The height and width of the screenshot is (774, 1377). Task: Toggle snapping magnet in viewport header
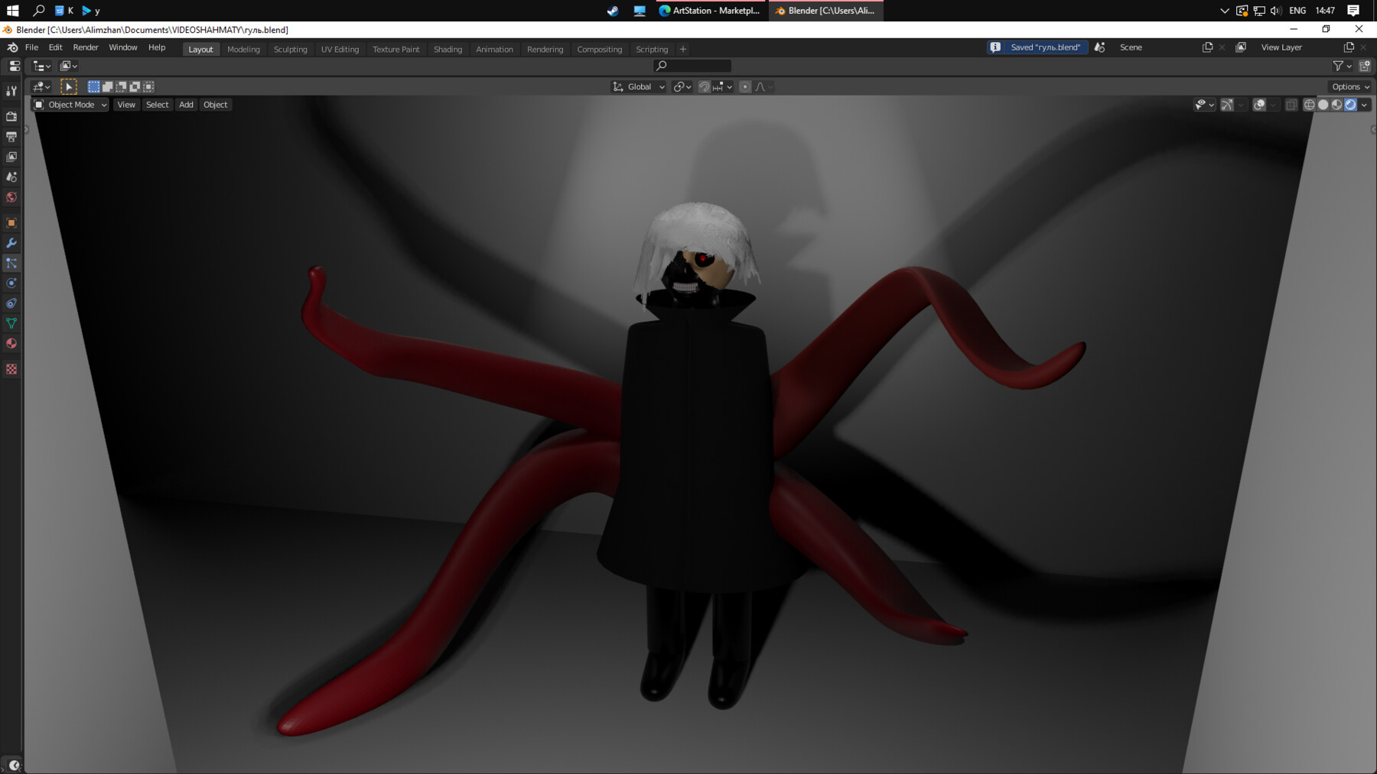pyautogui.click(x=705, y=86)
